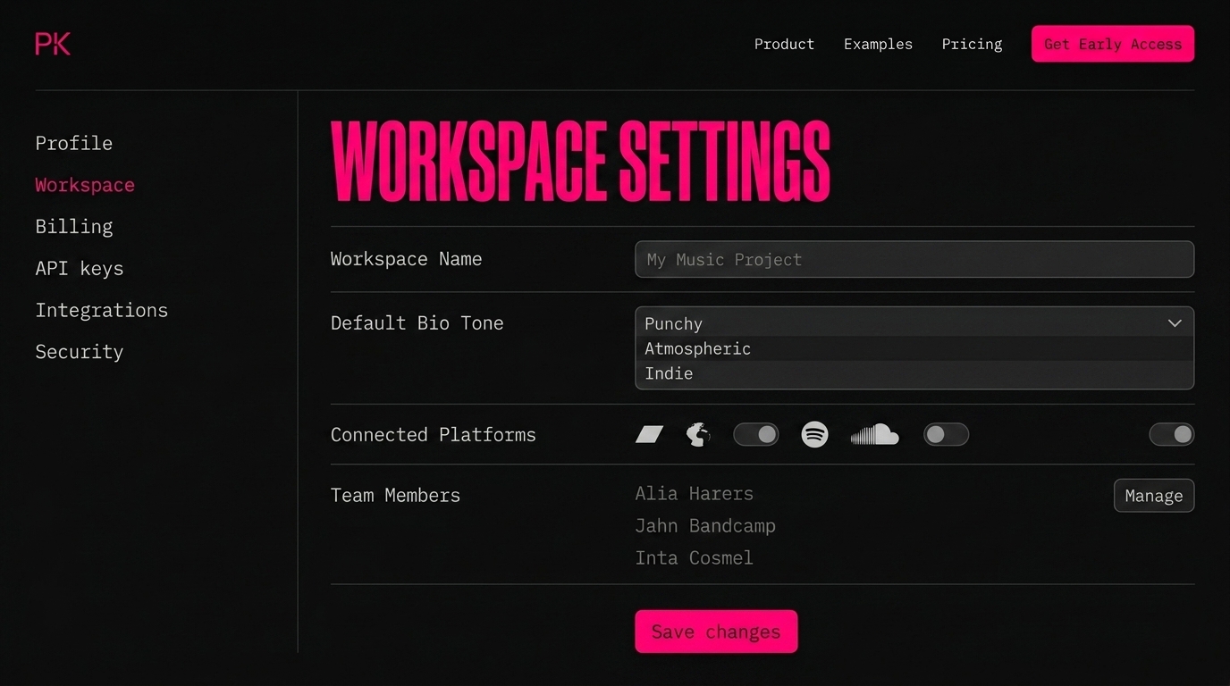Click the Bandcamp platform icon
1230x686 pixels.
click(649, 435)
